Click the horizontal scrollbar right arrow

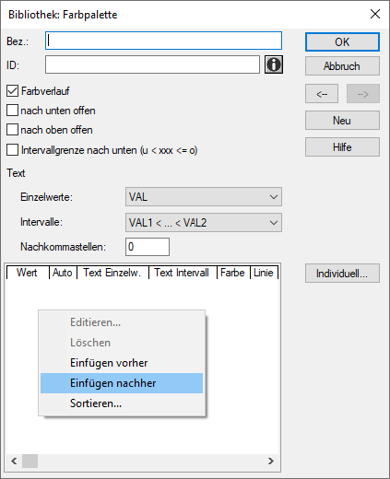271,461
